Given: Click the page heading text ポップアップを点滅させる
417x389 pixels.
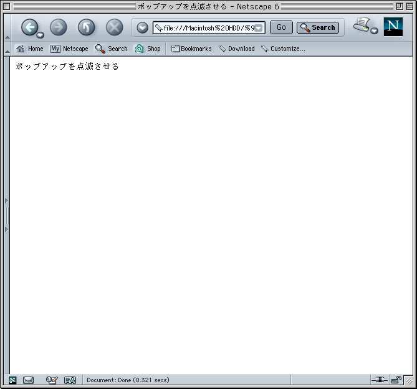Looking at the screenshot, I should point(67,66).
